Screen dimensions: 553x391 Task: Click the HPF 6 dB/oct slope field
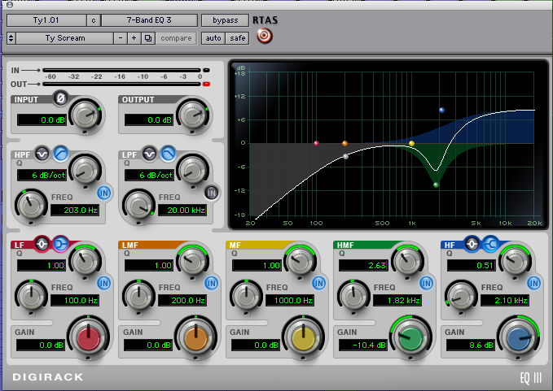pos(42,175)
